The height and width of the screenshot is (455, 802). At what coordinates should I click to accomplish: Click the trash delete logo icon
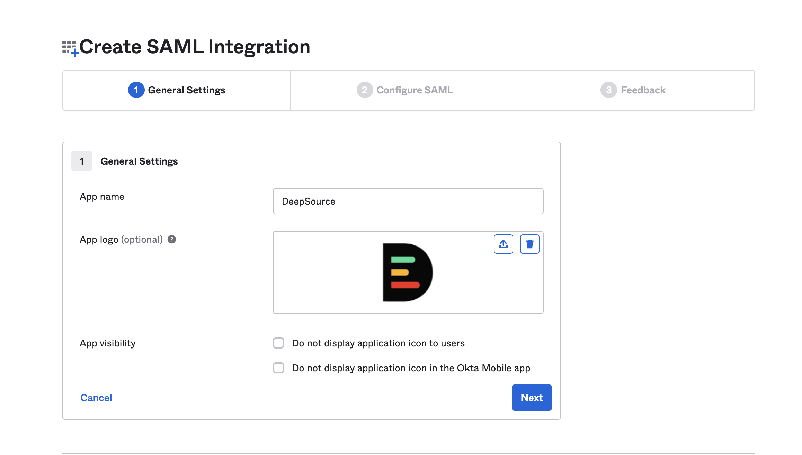[529, 244]
